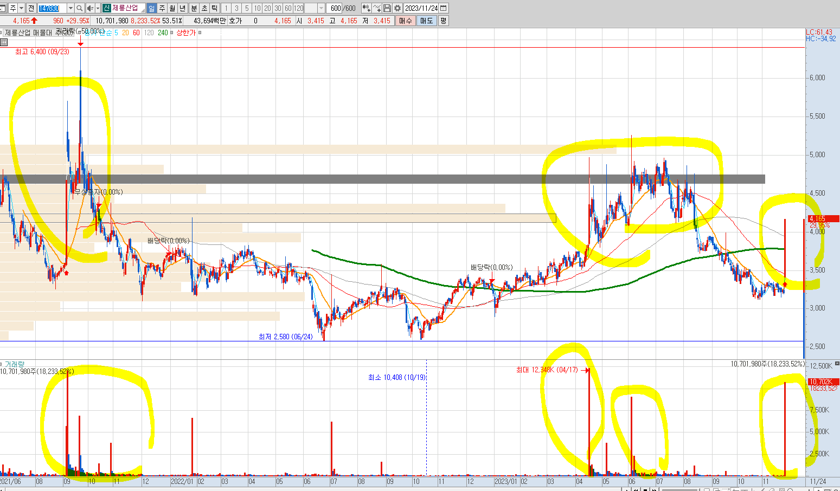This screenshot has height=491, width=840.
Task: Select interval 3 preset
Action: click(236, 8)
